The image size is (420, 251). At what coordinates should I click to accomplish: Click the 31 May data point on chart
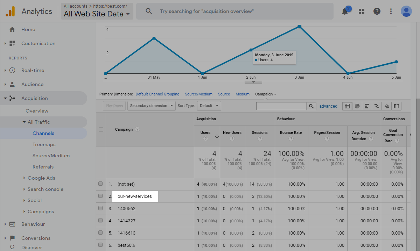pos(154,38)
